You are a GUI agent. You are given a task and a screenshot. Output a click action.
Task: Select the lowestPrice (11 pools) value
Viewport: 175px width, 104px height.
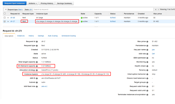coord(50,70)
